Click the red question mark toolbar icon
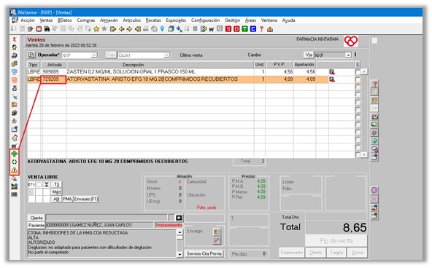Screen dimensions: 432x268 pyautogui.click(x=261, y=29)
